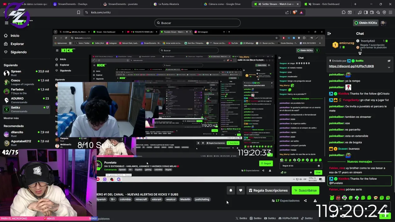Open the Brave Wallet icon
395x222 pixels.
coord(372,12)
